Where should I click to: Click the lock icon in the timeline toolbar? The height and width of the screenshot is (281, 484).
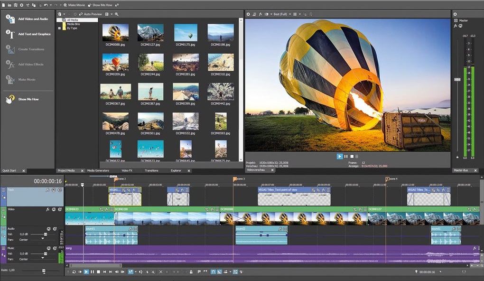pyautogui.click(x=191, y=272)
